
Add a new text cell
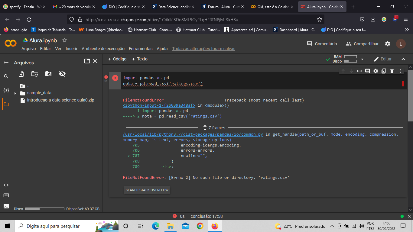tap(140, 59)
